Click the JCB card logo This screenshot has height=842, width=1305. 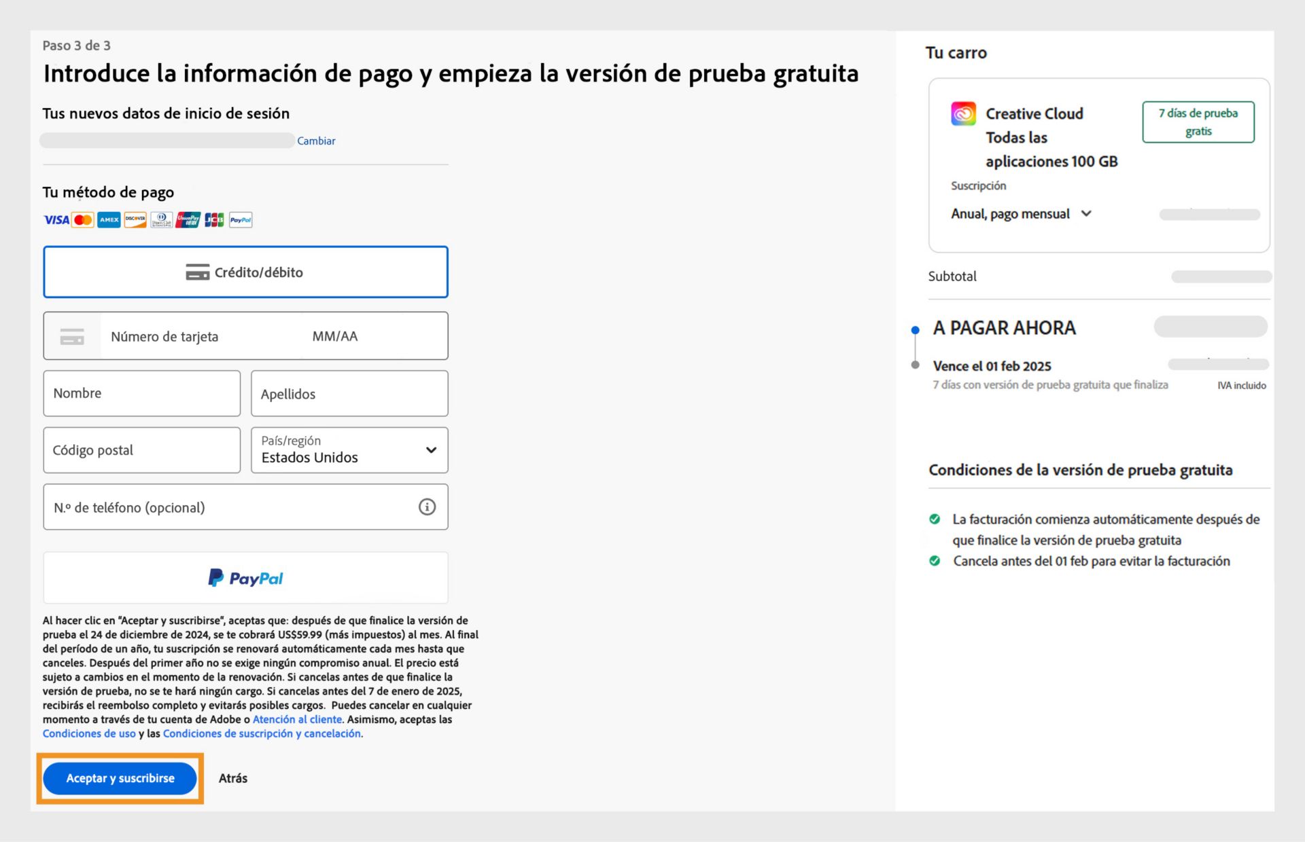pyautogui.click(x=214, y=220)
